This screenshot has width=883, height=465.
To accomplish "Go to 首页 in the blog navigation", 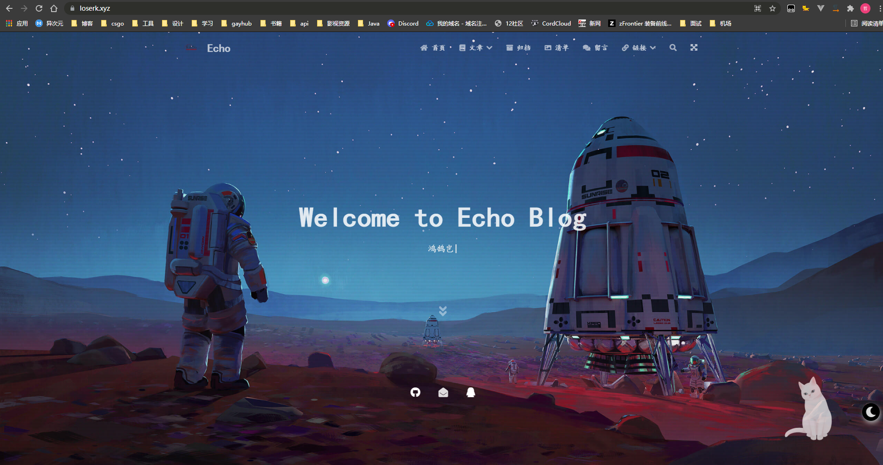I will click(x=433, y=48).
